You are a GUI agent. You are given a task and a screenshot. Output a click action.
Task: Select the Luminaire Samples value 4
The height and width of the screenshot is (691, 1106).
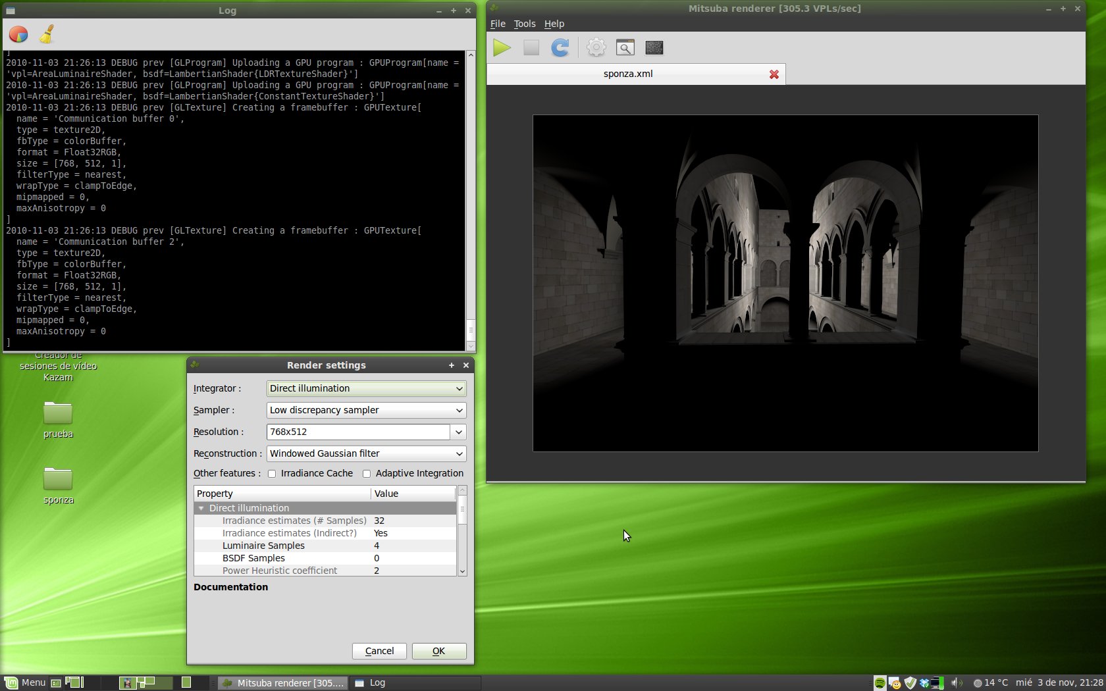[x=377, y=546]
